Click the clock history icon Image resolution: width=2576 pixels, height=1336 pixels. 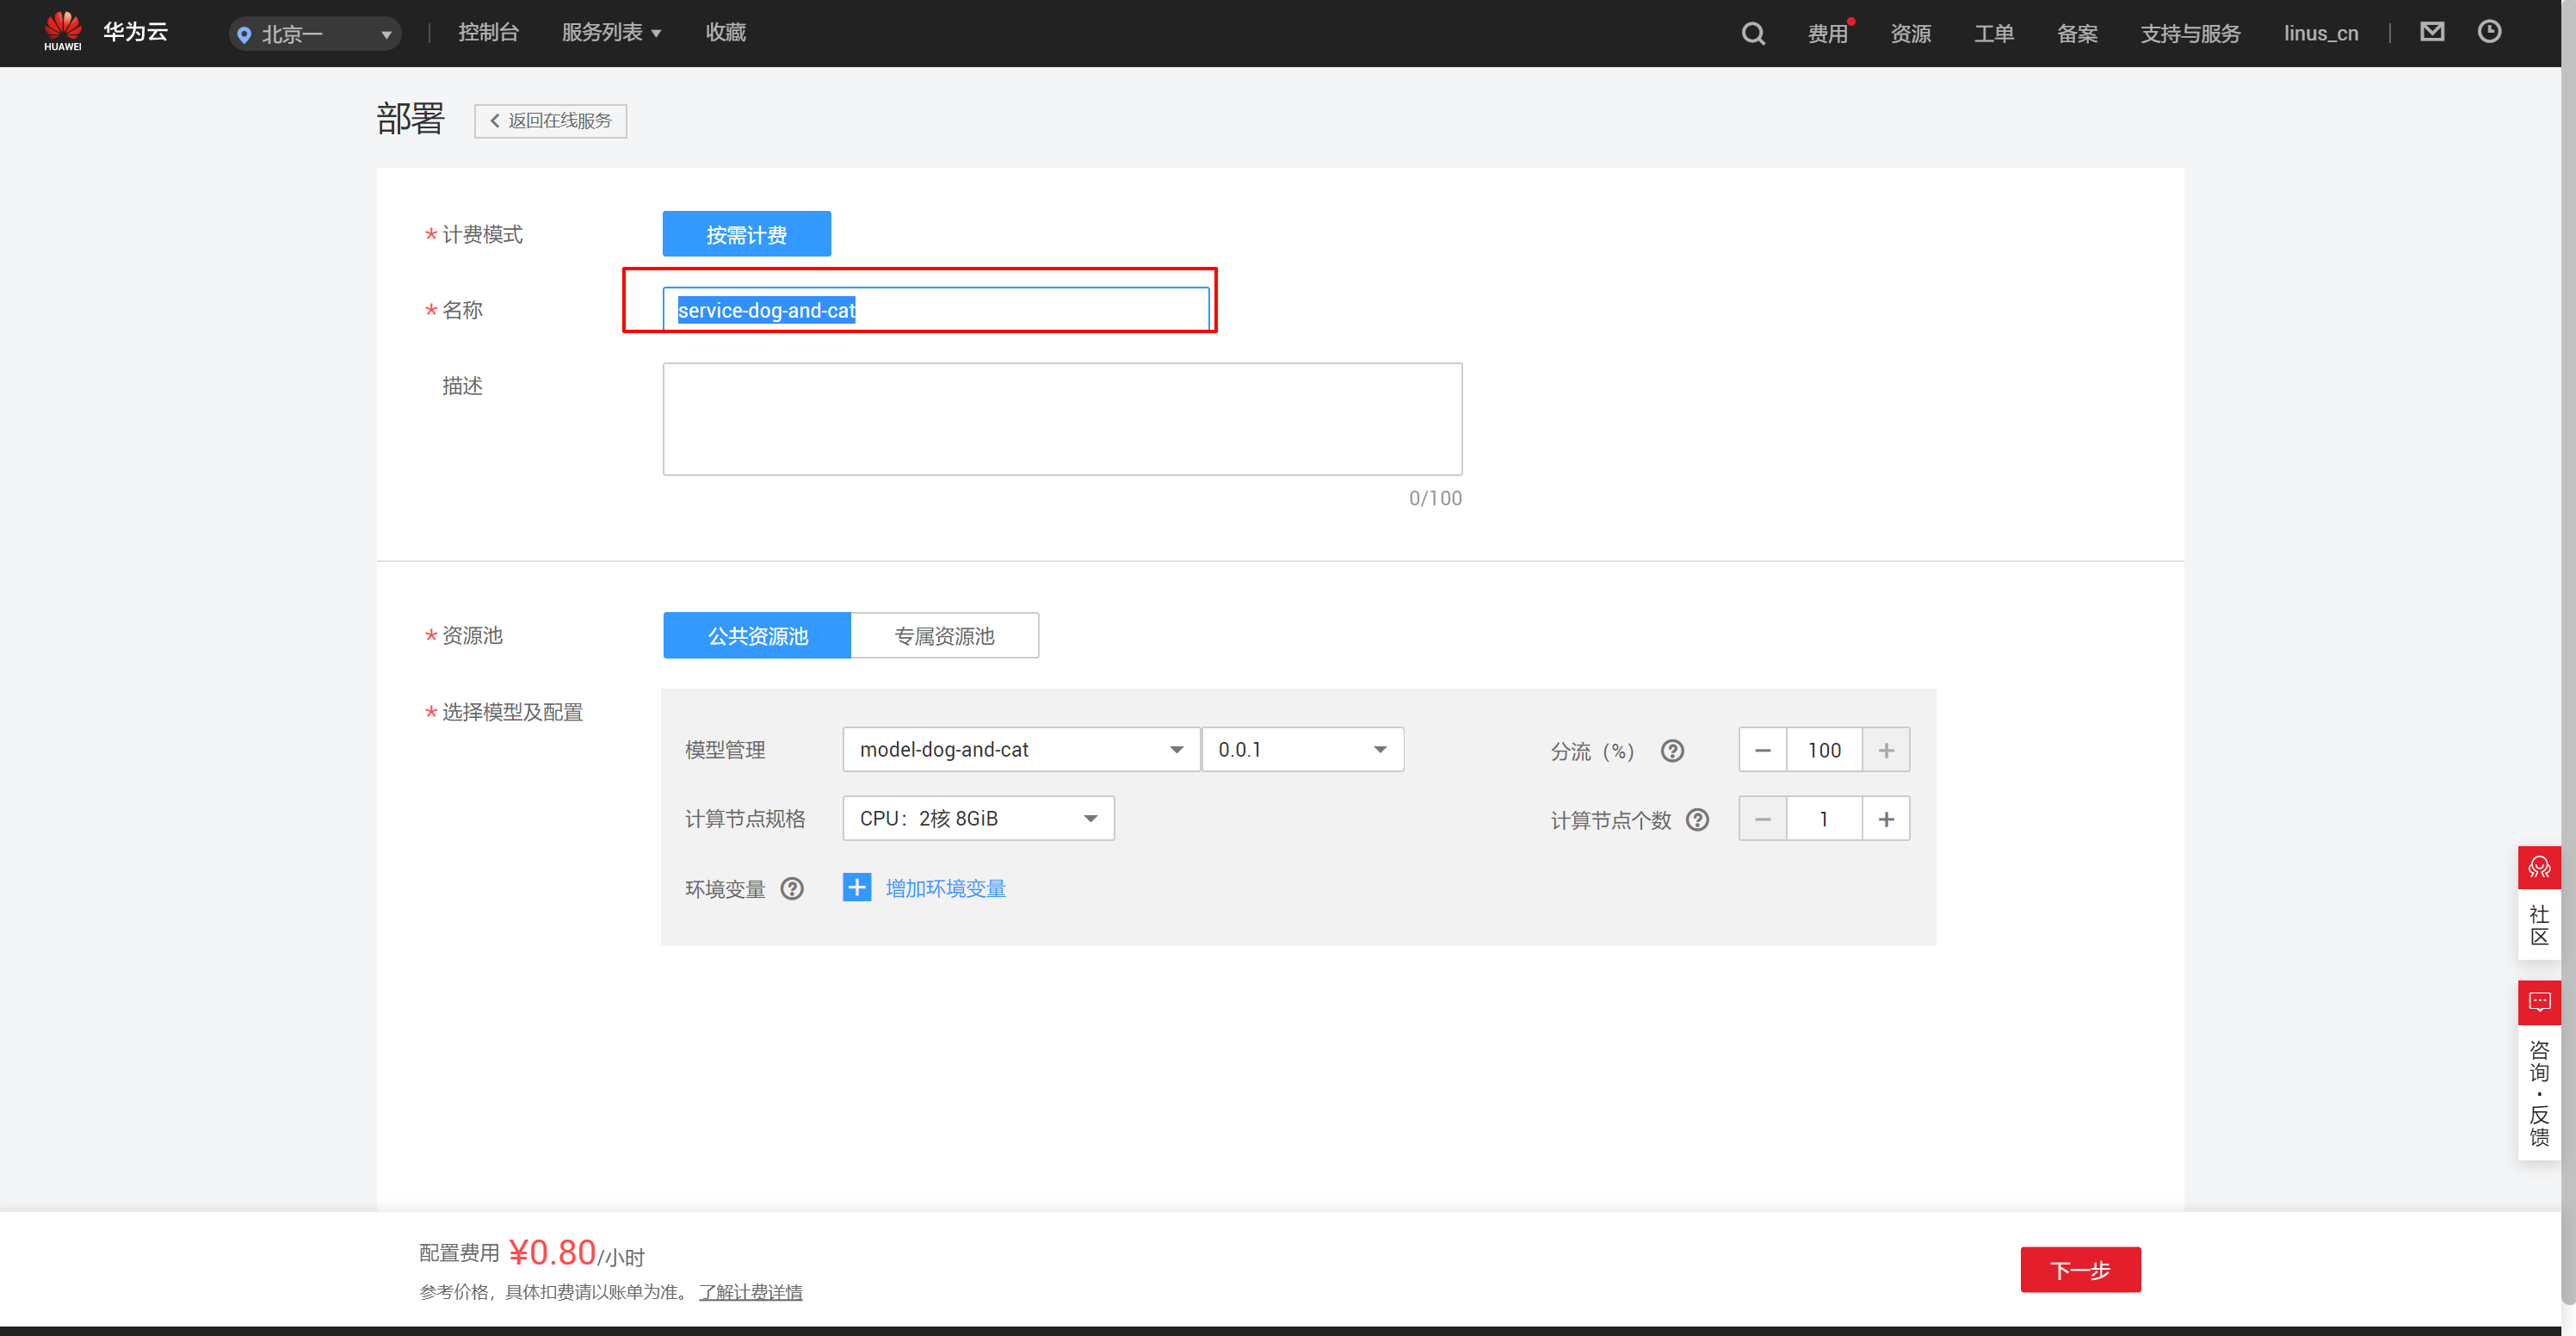pyautogui.click(x=2489, y=32)
